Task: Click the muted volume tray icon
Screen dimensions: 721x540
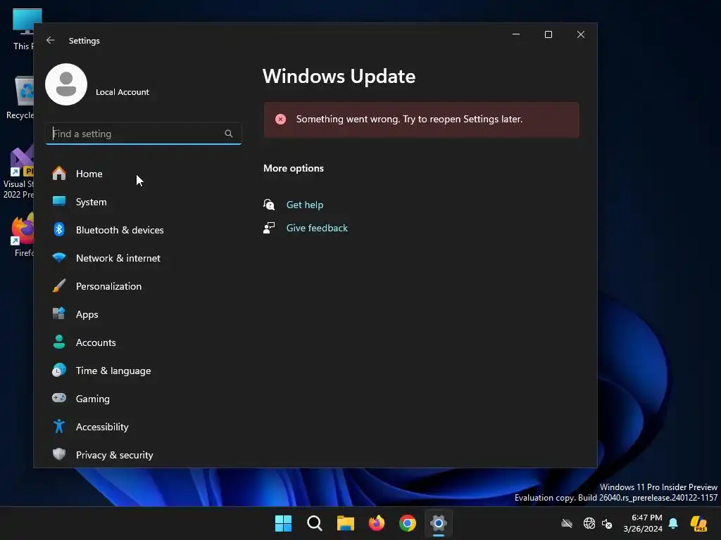Action: pos(607,523)
